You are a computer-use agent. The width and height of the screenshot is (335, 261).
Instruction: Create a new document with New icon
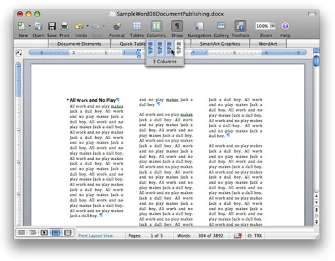(x=22, y=26)
